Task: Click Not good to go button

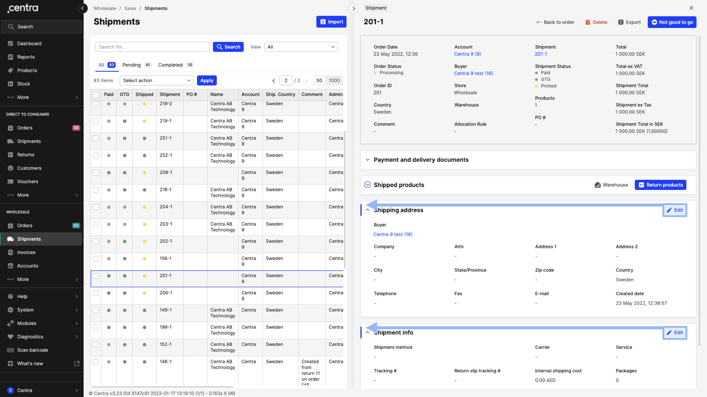Action: coord(672,22)
